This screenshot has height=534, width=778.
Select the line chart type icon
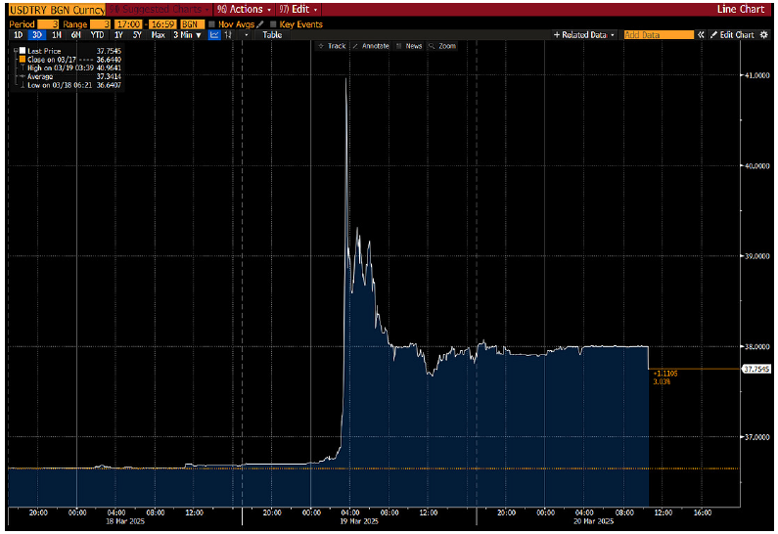(x=214, y=34)
